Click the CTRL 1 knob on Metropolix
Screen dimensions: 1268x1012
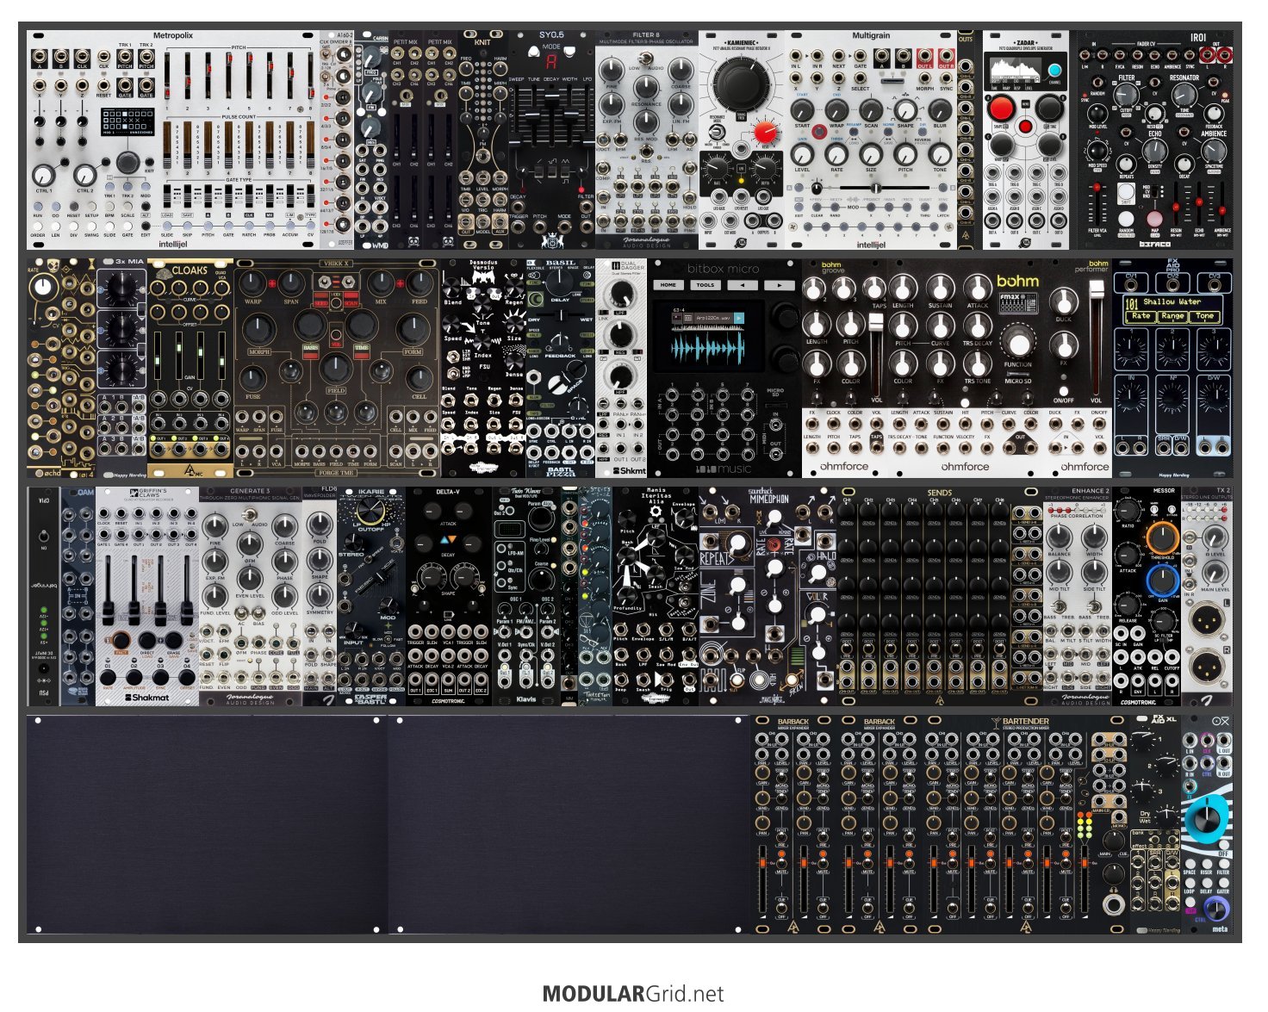pyautogui.click(x=43, y=174)
